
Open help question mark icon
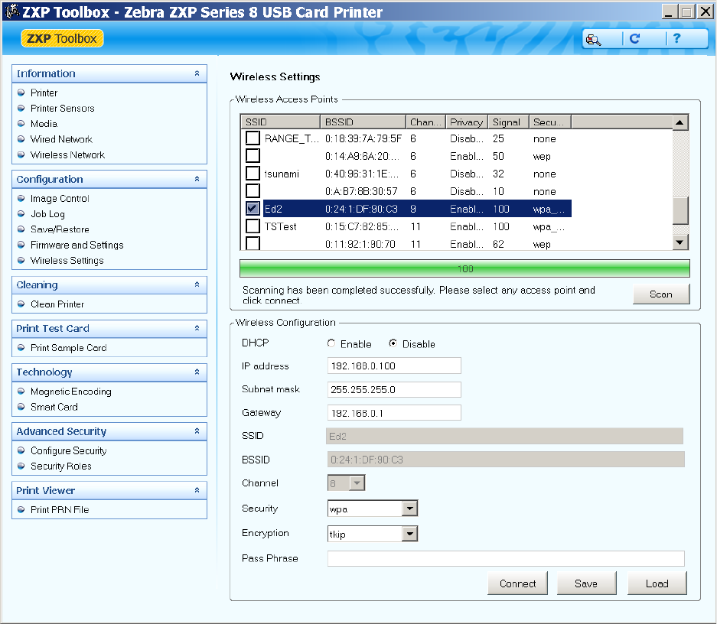(676, 38)
